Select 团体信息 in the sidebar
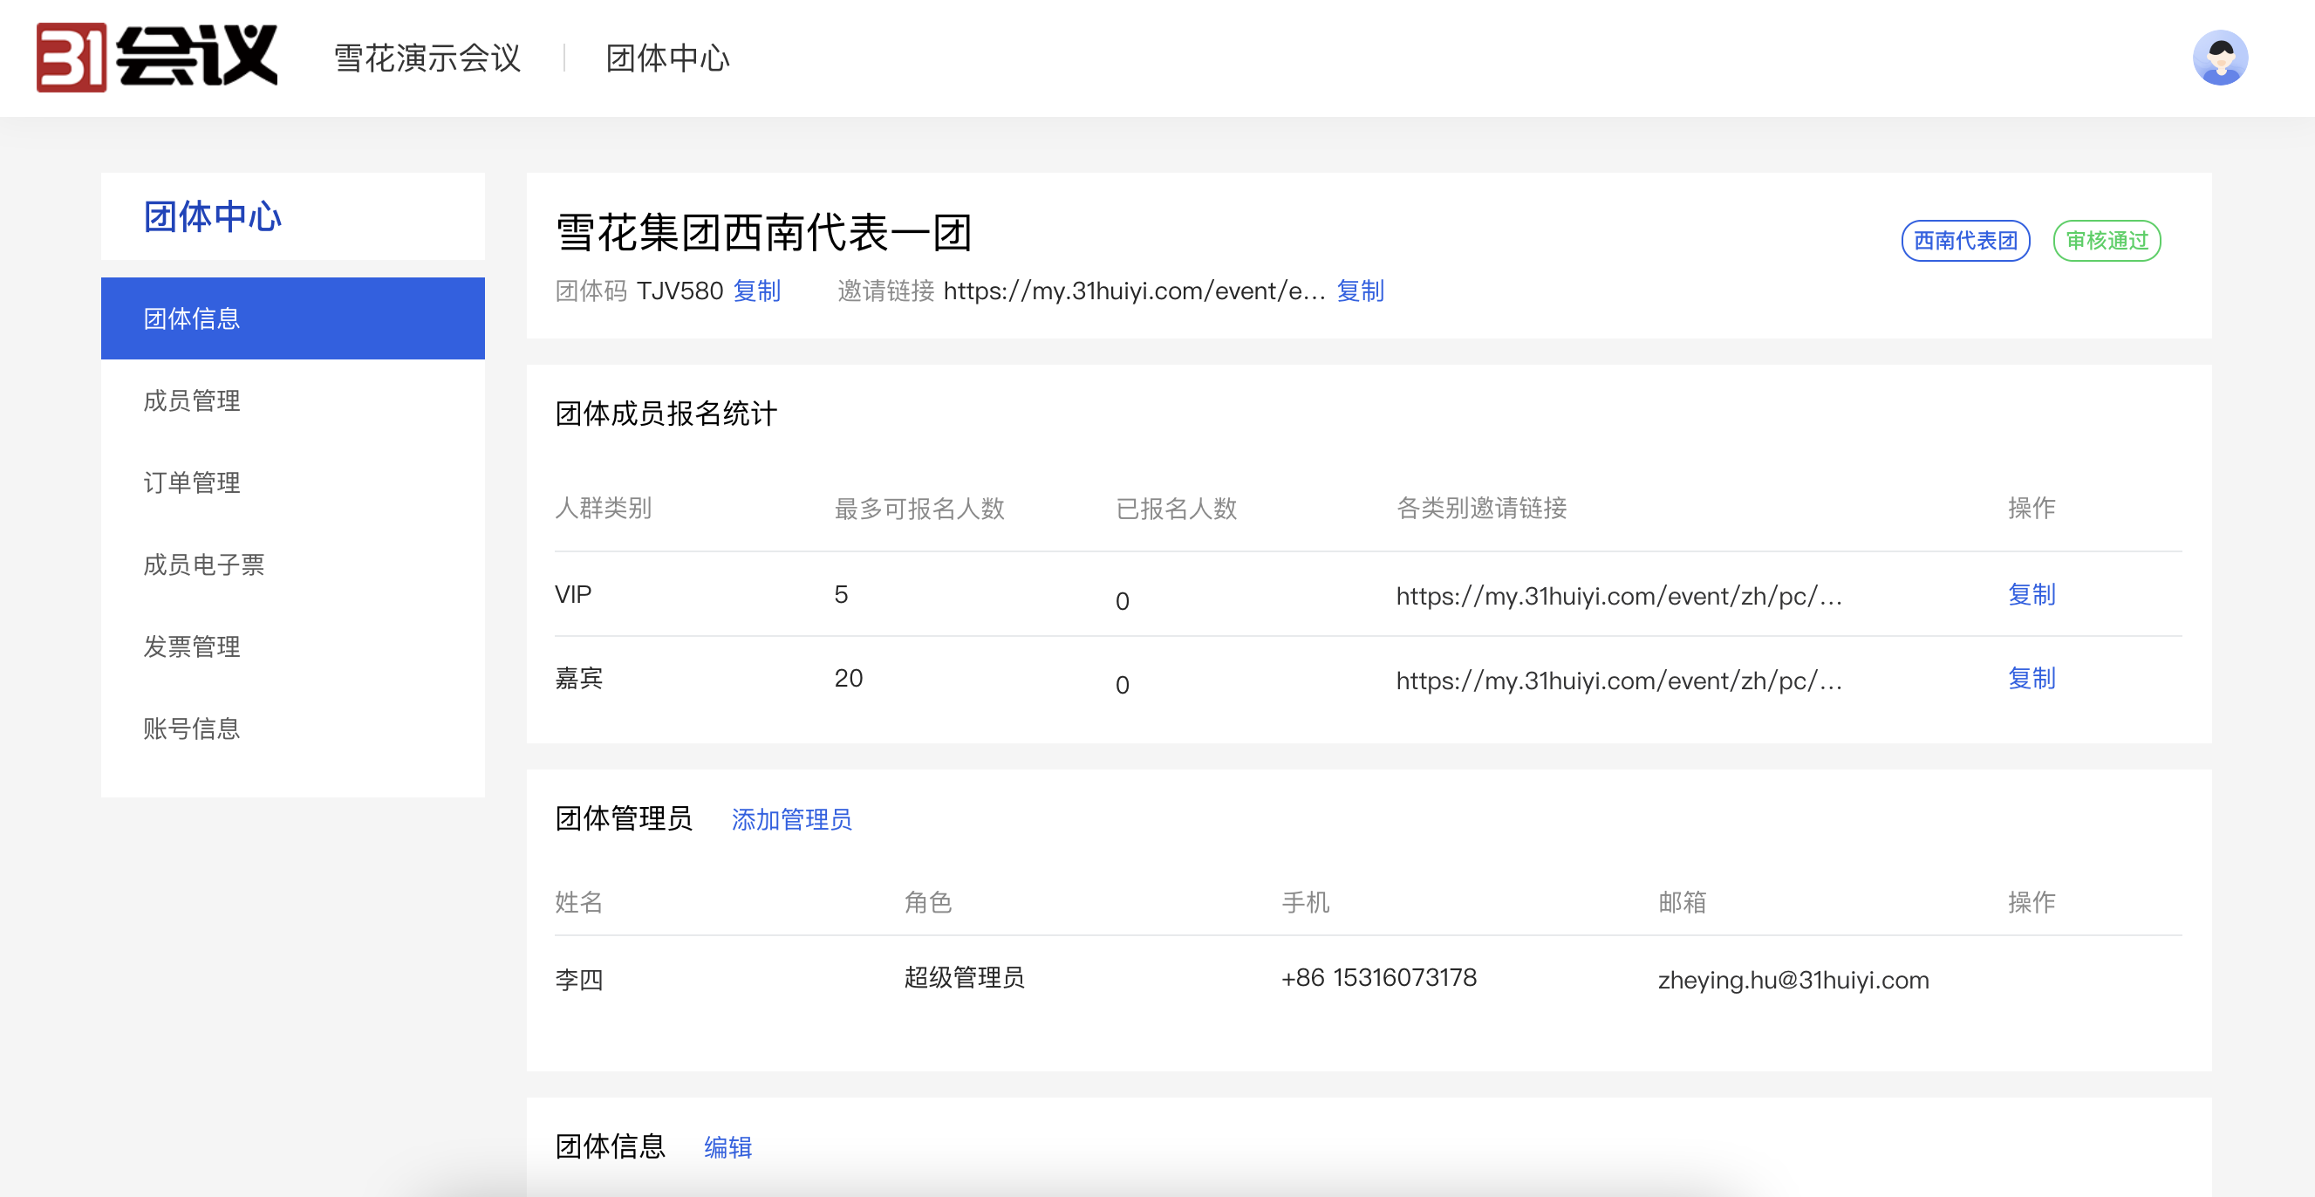 pyautogui.click(x=293, y=318)
